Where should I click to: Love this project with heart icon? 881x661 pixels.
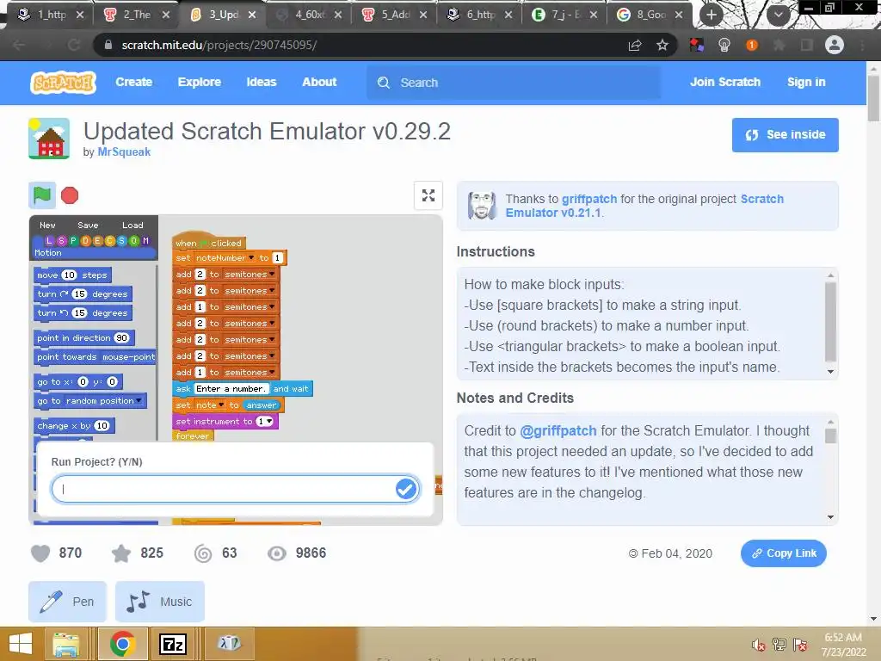[40, 553]
